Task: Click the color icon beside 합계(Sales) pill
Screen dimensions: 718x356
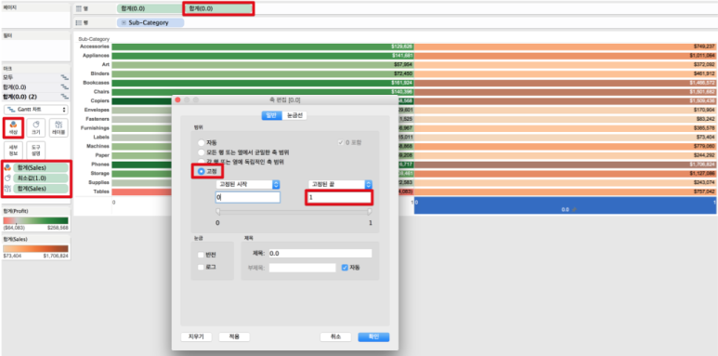Action: (7, 167)
